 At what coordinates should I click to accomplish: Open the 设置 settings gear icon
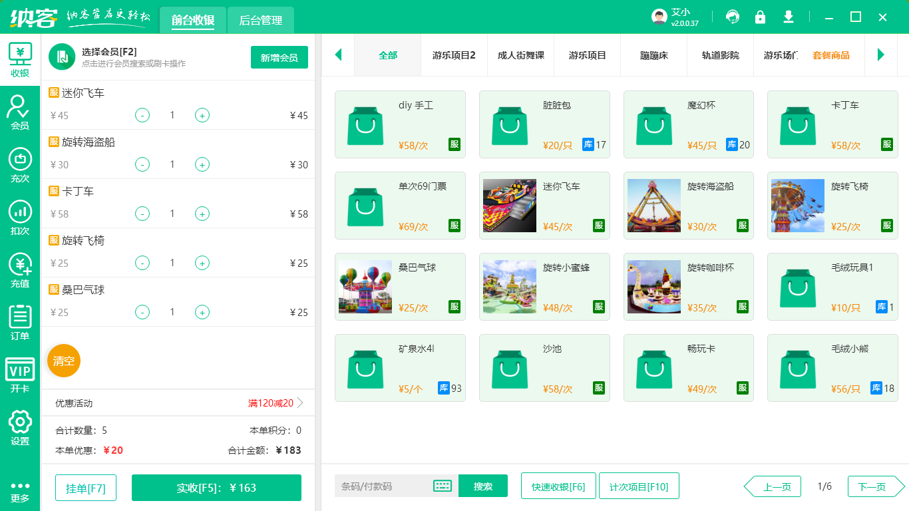click(19, 426)
